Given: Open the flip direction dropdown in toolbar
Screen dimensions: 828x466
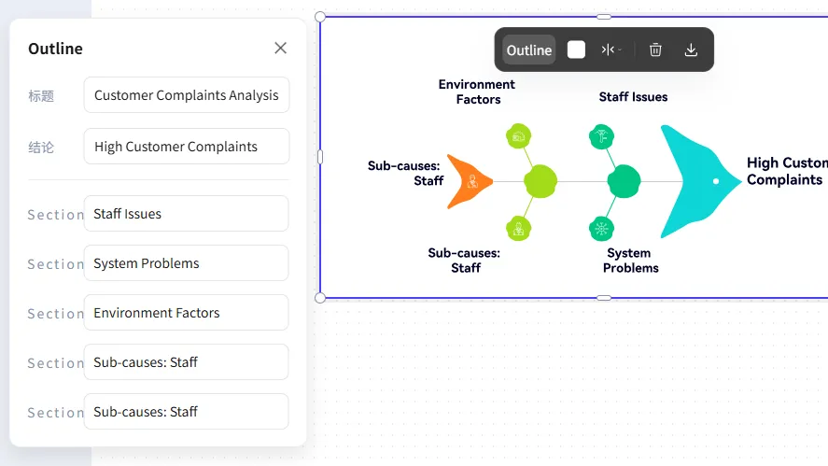Looking at the screenshot, I should tap(611, 49).
